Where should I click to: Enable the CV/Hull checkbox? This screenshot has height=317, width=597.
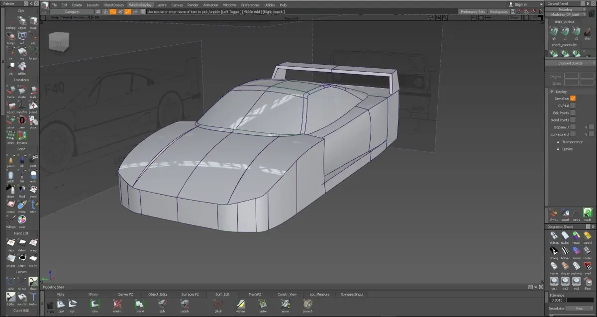573,106
